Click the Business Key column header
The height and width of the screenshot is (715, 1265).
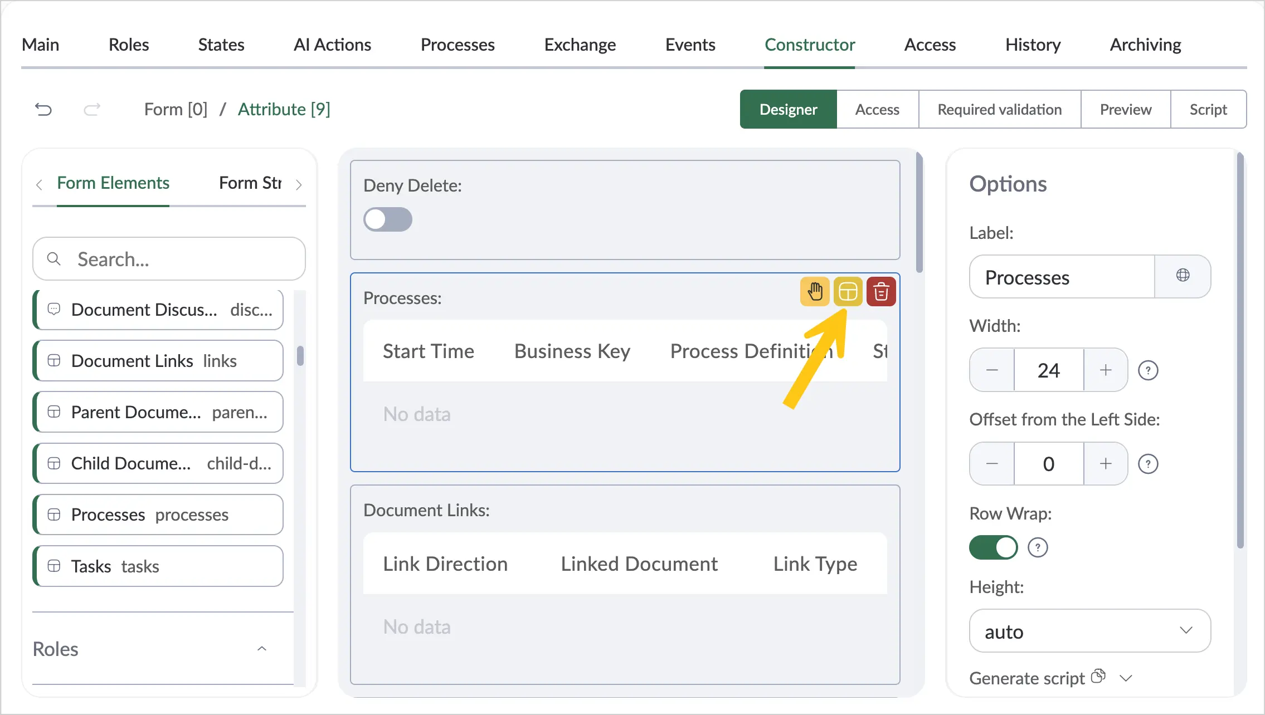[x=572, y=351]
